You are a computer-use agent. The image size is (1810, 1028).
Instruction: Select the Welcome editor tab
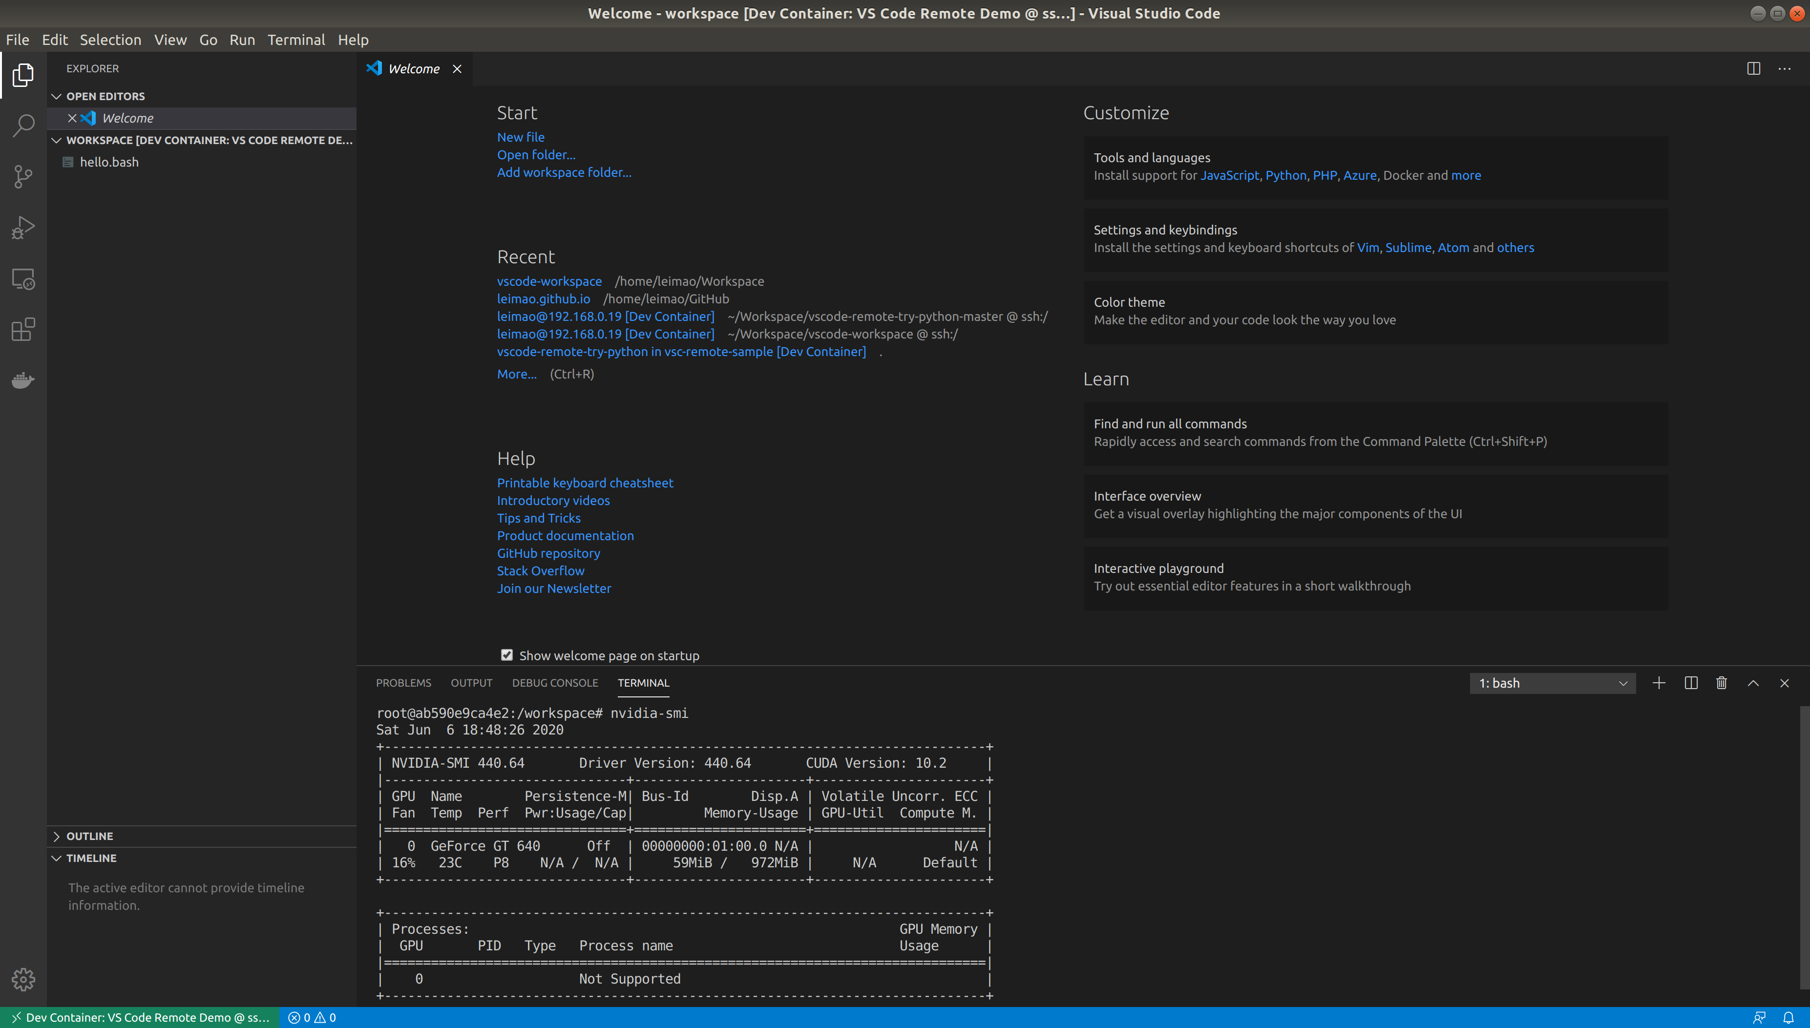(x=414, y=68)
